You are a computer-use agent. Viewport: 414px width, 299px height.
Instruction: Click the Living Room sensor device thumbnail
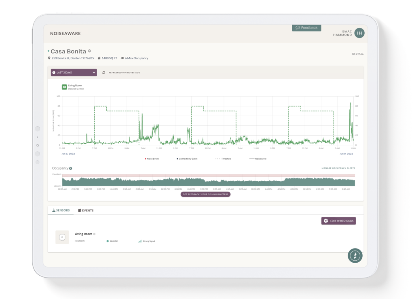[x=62, y=237]
